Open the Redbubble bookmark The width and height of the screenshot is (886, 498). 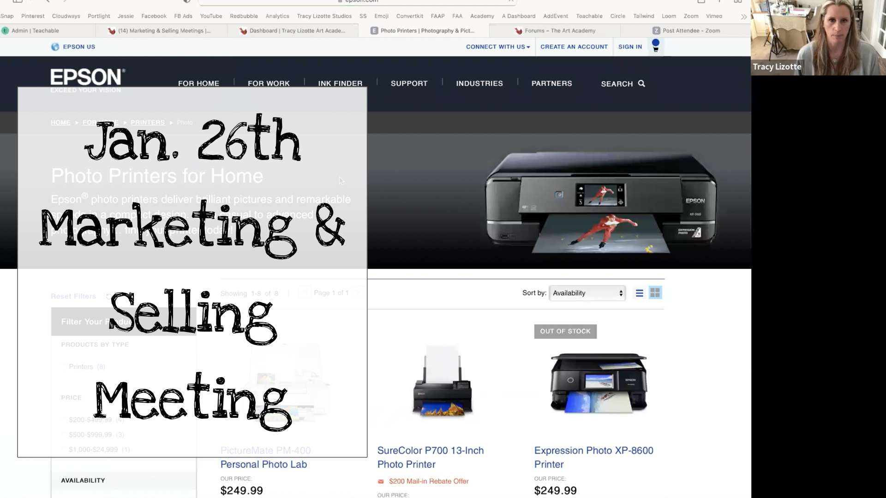pos(244,16)
